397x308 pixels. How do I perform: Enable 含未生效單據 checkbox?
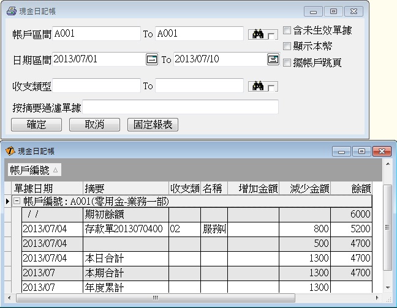[287, 30]
